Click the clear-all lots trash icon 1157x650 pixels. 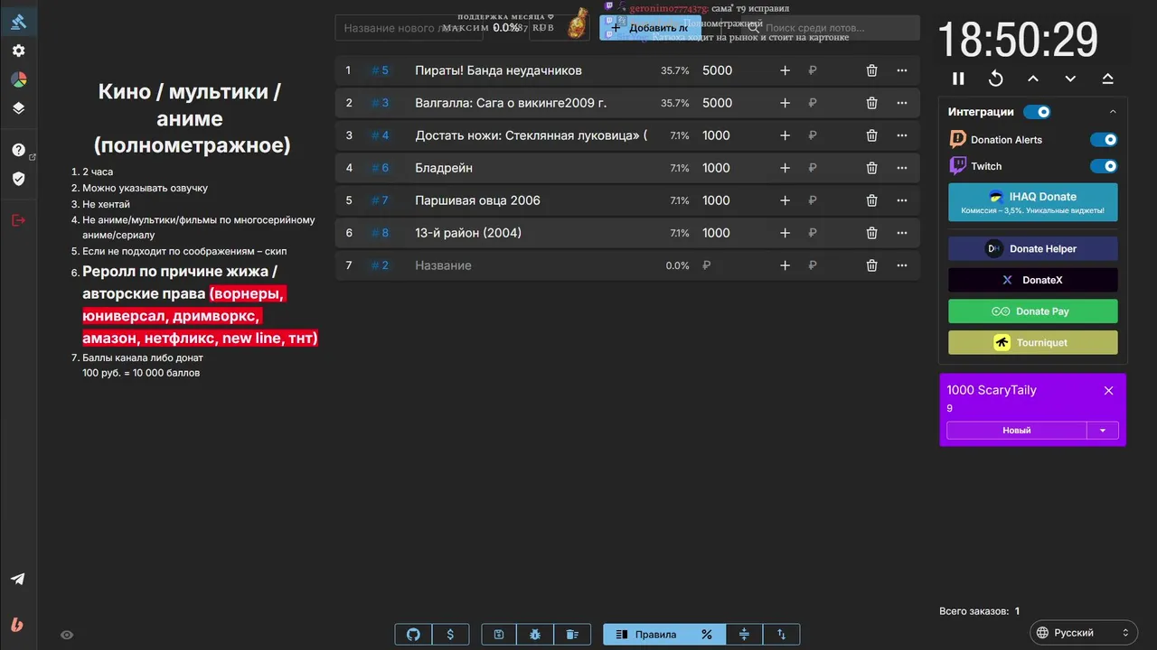click(x=572, y=635)
